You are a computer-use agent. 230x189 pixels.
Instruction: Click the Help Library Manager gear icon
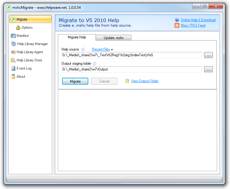click(14, 44)
